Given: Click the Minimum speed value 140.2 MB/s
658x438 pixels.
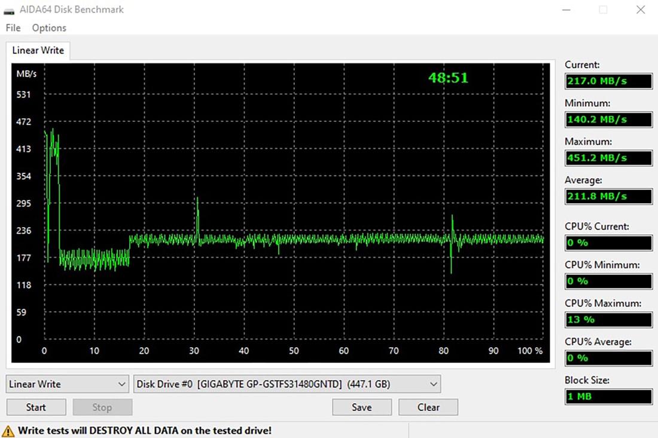Looking at the screenshot, I should (x=608, y=120).
